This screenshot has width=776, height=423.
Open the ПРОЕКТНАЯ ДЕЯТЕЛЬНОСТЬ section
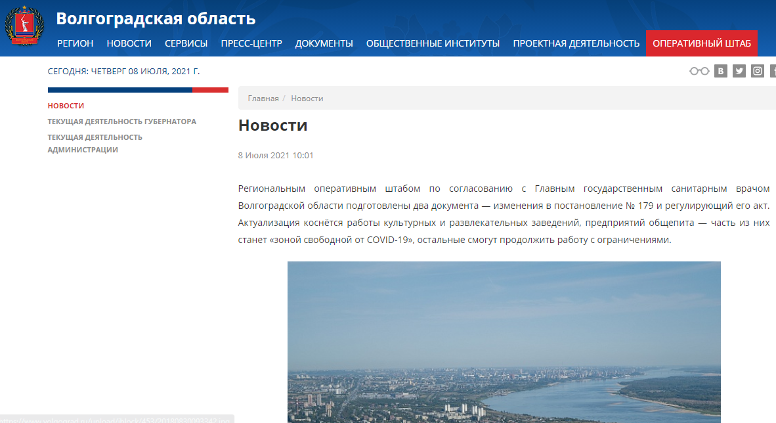(x=576, y=43)
